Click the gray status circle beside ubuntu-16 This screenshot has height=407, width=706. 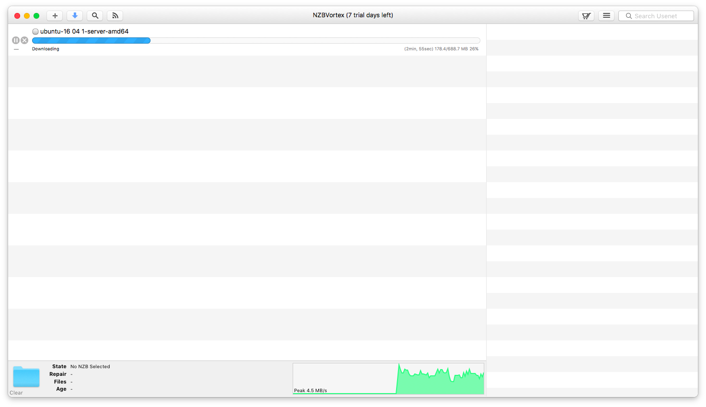(35, 32)
